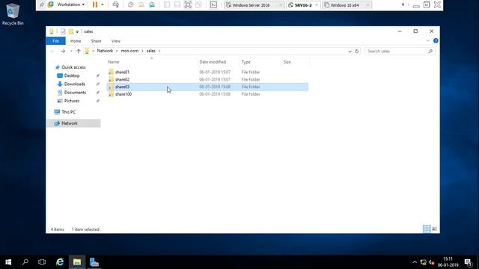This screenshot has width=479, height=269.
Task: Open Explorer help icon
Action: pos(436,41)
